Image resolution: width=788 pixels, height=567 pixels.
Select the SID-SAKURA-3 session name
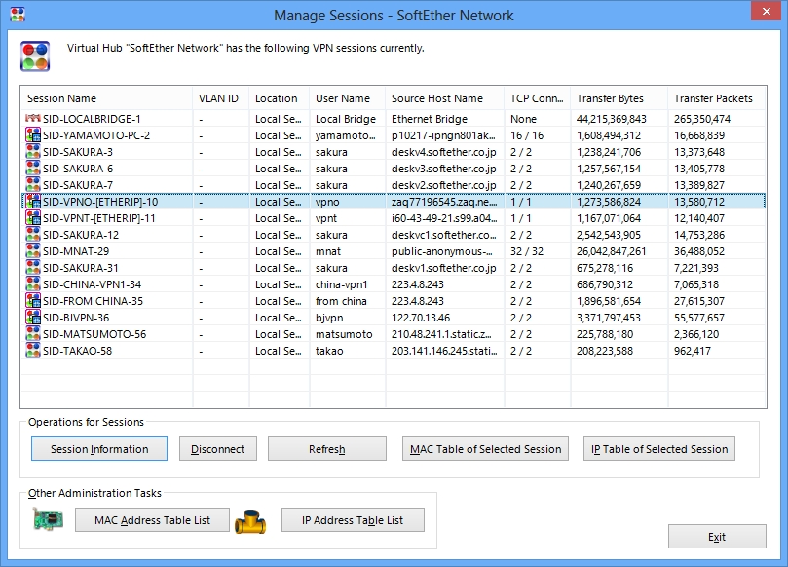(77, 152)
